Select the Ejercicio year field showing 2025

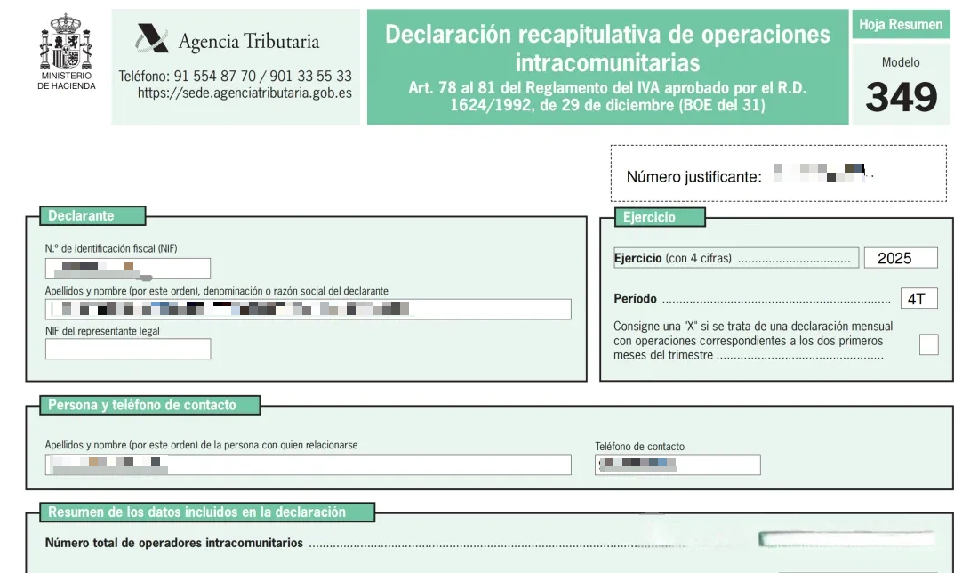[900, 258]
